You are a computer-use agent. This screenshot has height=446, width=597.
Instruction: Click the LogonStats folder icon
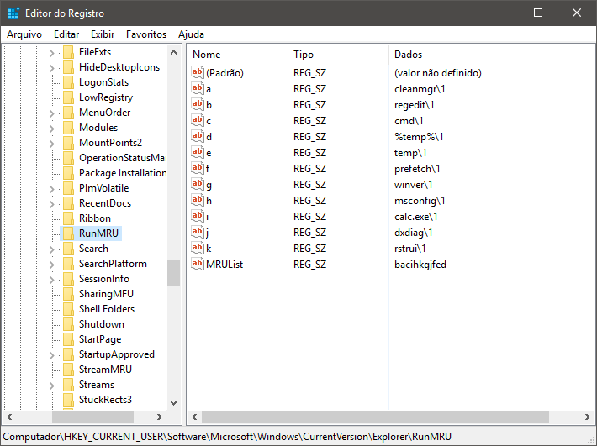[69, 82]
